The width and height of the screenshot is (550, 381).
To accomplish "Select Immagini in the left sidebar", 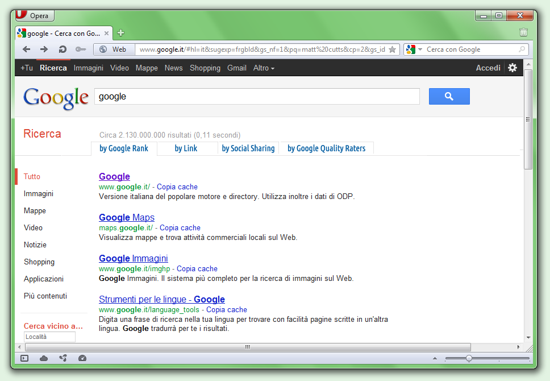I will pyautogui.click(x=39, y=194).
